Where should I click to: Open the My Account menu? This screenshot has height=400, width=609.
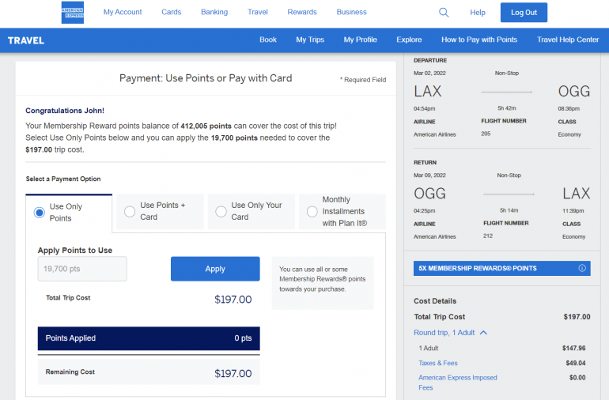(x=123, y=13)
